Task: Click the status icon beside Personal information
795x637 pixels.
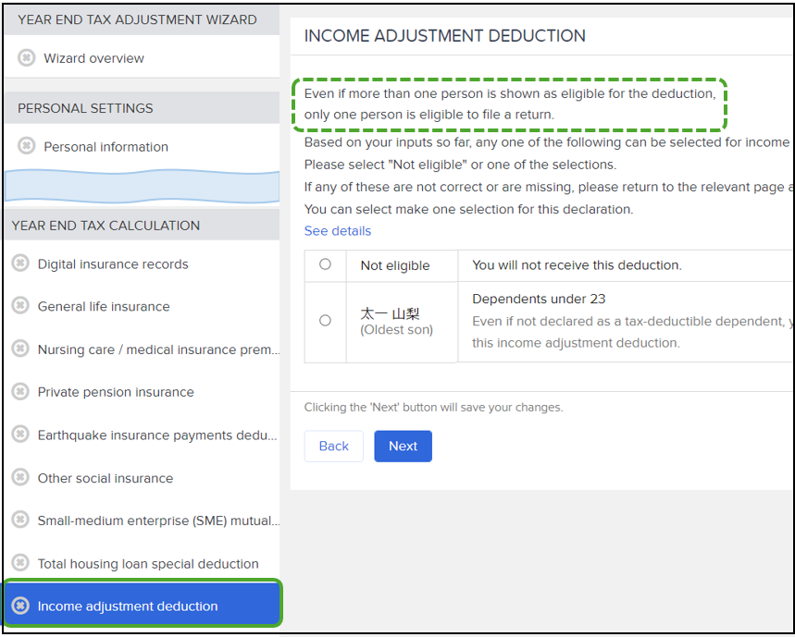Action: [x=26, y=146]
